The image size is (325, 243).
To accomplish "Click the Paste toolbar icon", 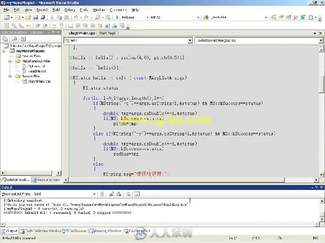I will [x=67, y=17].
